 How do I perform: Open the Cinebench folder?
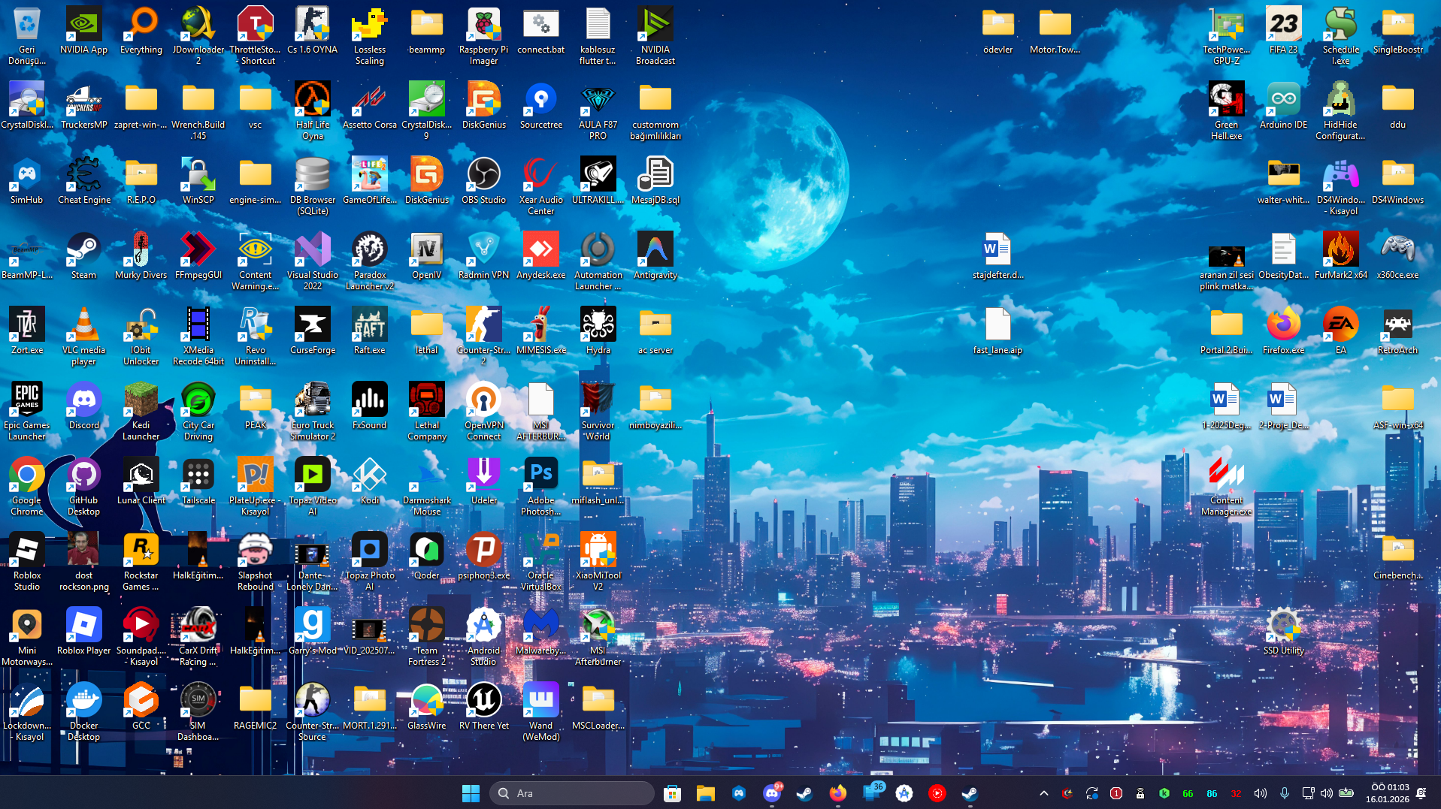point(1397,557)
